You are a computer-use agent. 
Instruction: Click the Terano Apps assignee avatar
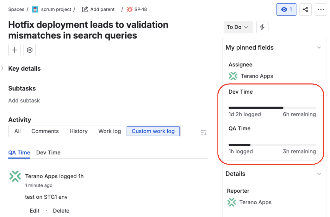pyautogui.click(x=233, y=76)
